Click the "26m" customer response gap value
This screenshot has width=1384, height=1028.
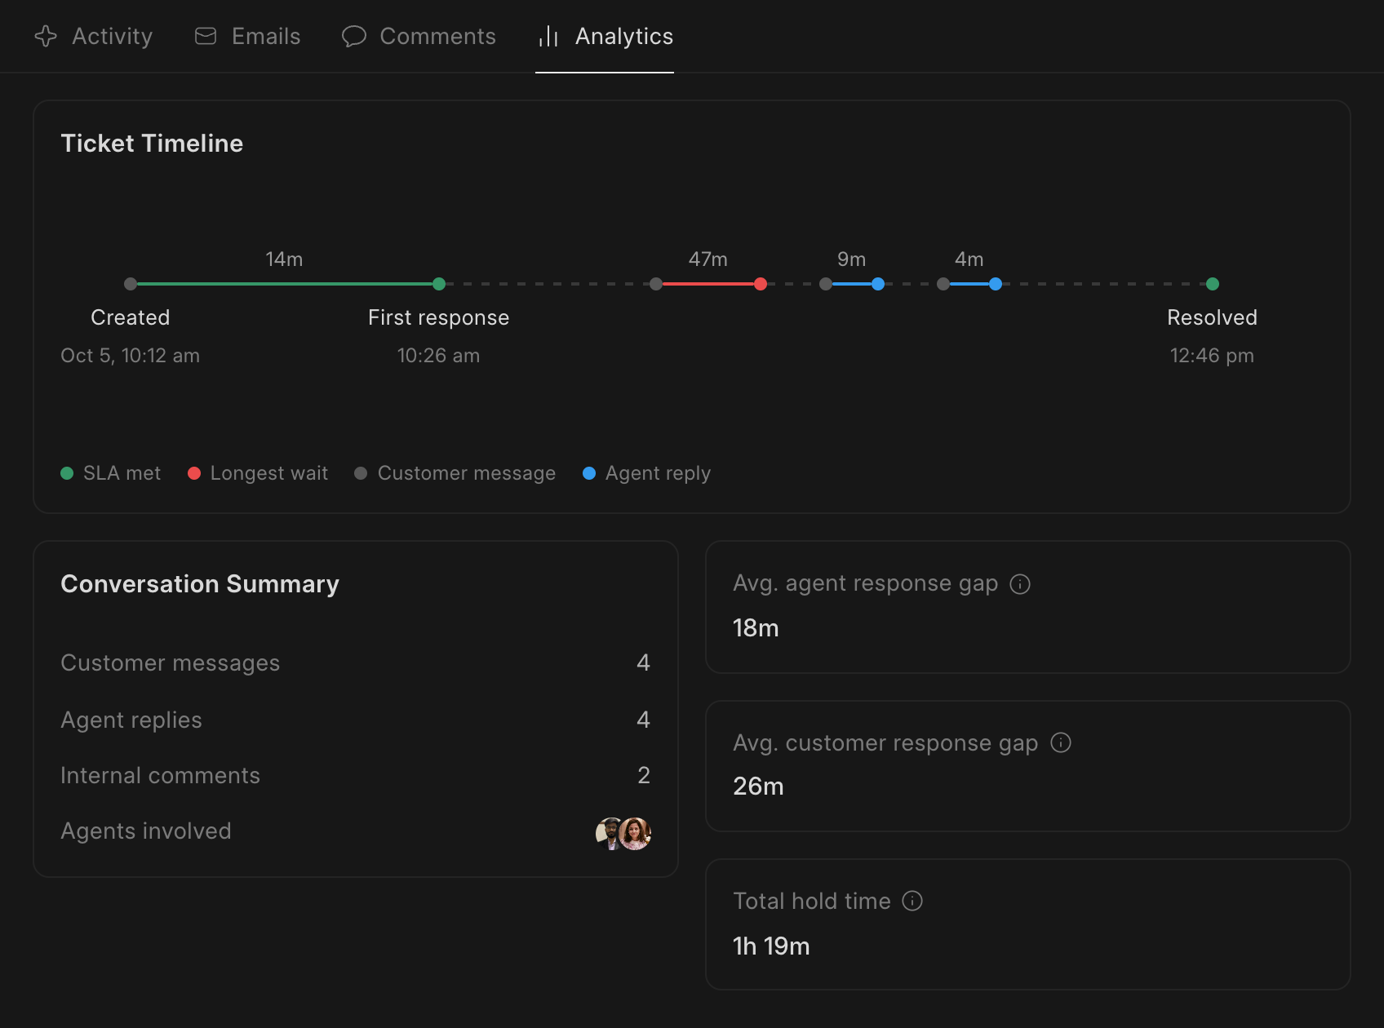(758, 787)
